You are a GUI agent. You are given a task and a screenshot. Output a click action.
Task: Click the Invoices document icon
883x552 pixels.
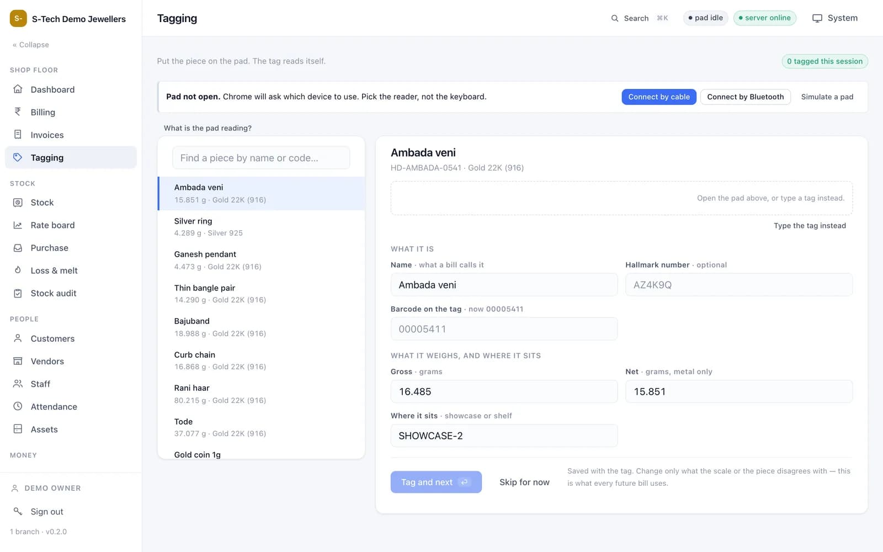(x=18, y=135)
